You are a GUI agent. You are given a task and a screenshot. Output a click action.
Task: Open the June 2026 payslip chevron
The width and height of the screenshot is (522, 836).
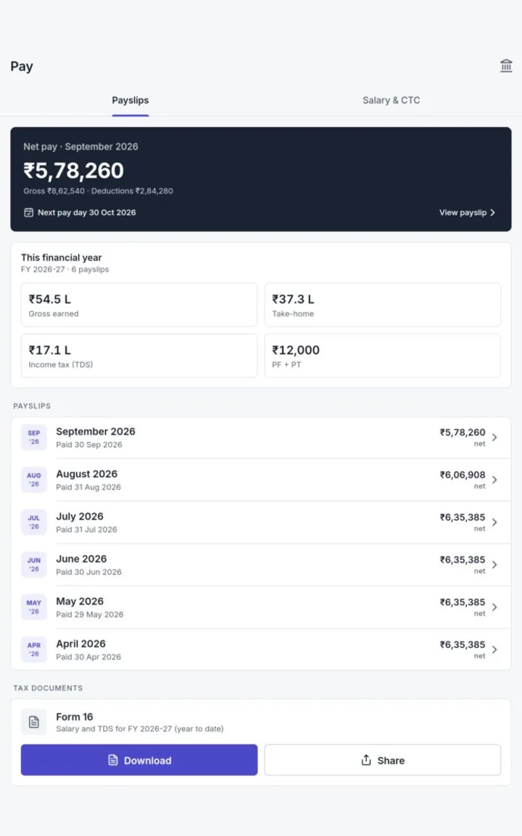(x=495, y=565)
